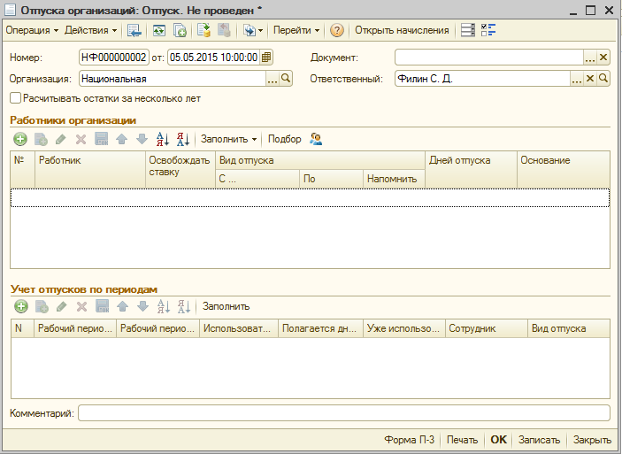Click the post document icon

pyautogui.click(x=203, y=30)
